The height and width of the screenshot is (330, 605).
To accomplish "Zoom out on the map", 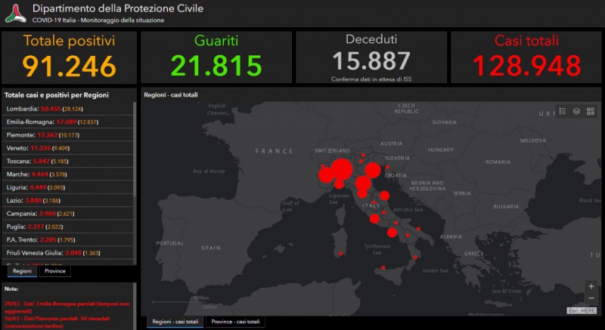I will (x=591, y=299).
